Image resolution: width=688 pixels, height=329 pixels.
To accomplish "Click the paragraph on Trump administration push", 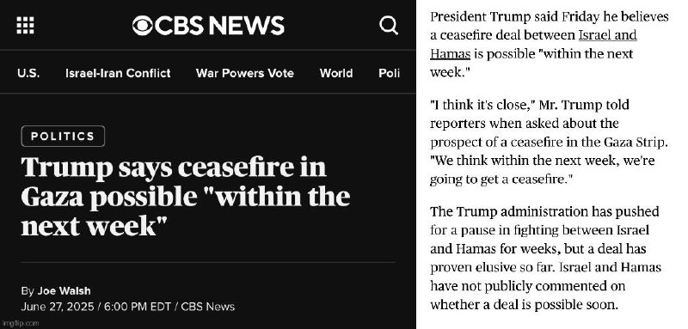I will click(x=545, y=258).
